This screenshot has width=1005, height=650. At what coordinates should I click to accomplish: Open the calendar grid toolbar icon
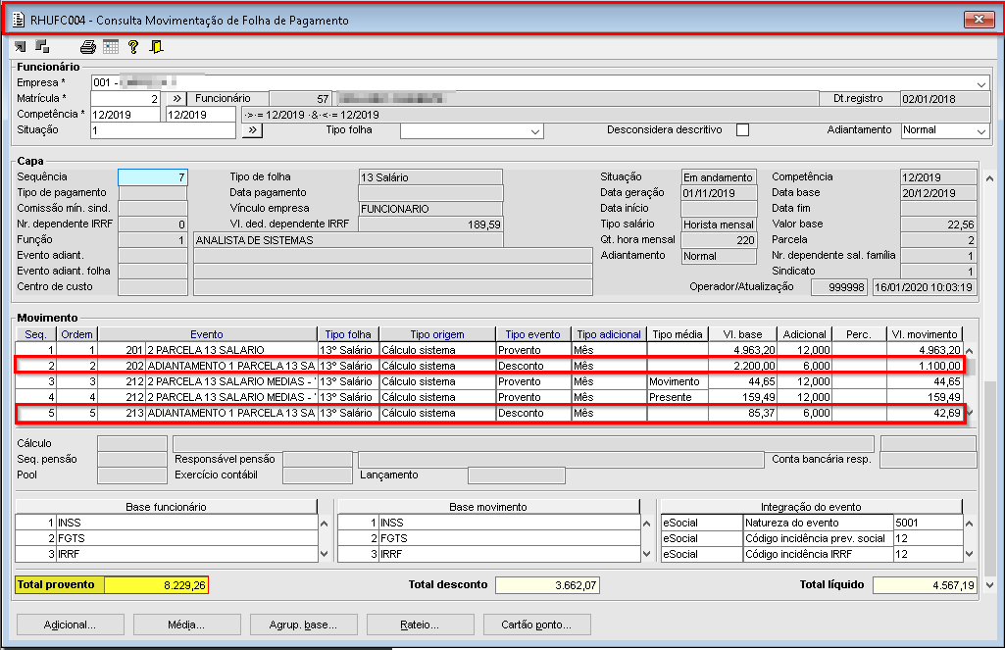pos(110,46)
